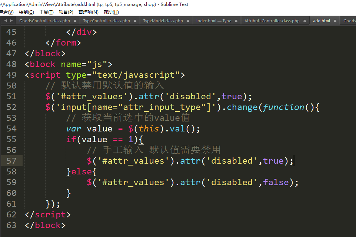Switch to the AttributeController.class.php tab
The image size is (356, 237).
(x=272, y=21)
